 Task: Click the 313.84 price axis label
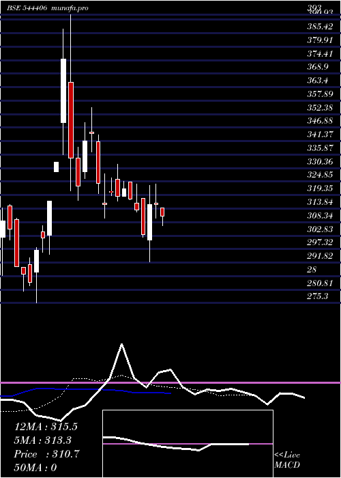coord(320,202)
